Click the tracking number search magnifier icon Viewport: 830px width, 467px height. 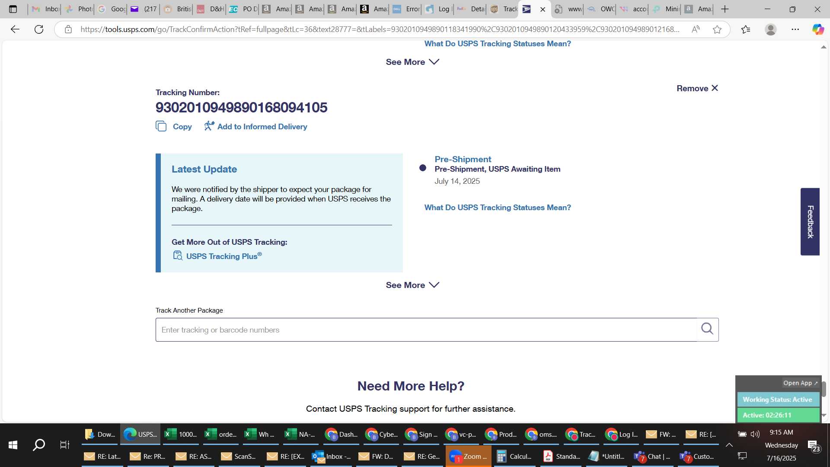(707, 329)
